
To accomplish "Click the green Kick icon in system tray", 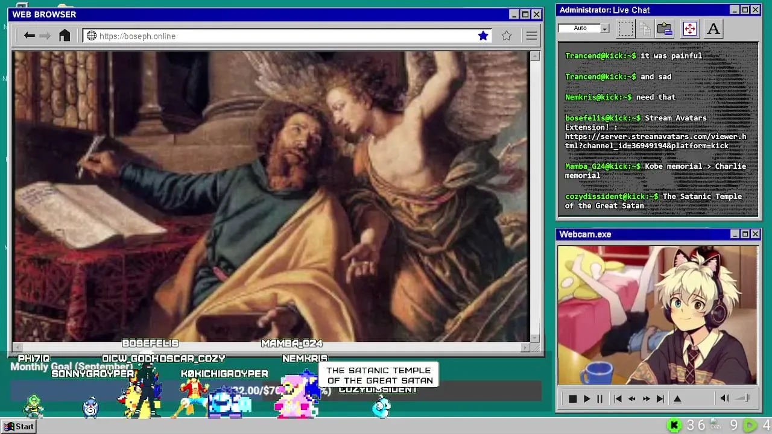I will (x=674, y=426).
